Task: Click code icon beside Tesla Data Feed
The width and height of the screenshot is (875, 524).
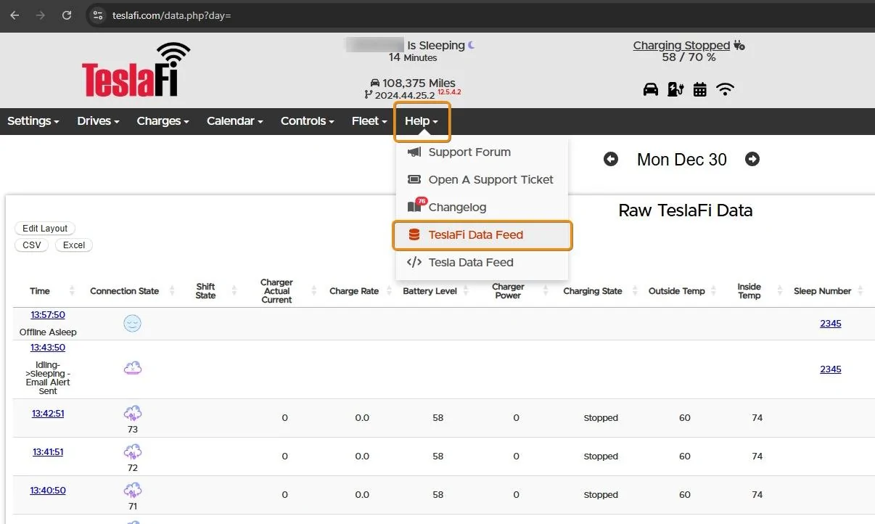Action: pos(414,262)
